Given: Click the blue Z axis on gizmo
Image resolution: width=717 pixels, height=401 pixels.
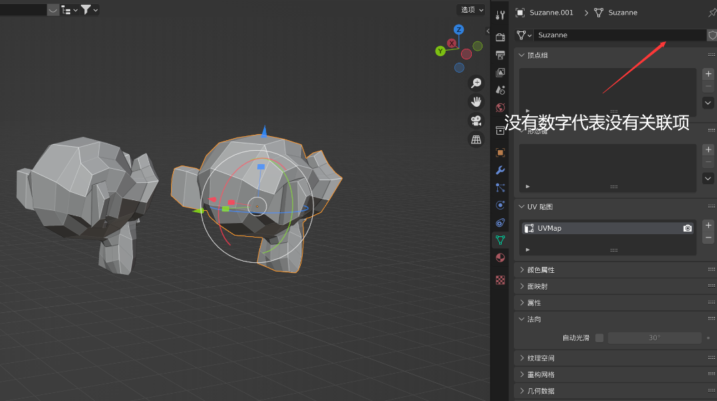Looking at the screenshot, I should click(x=458, y=29).
